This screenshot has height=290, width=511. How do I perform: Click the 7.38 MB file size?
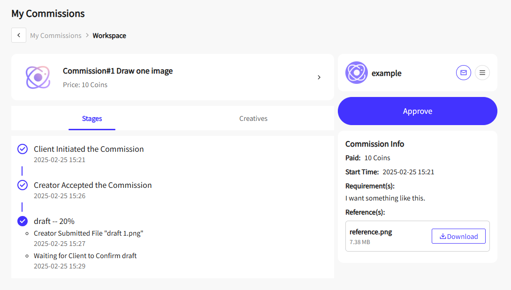pyautogui.click(x=360, y=242)
